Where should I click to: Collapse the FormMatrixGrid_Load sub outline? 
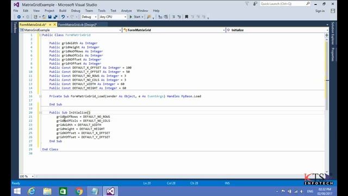pyautogui.click(x=40, y=96)
